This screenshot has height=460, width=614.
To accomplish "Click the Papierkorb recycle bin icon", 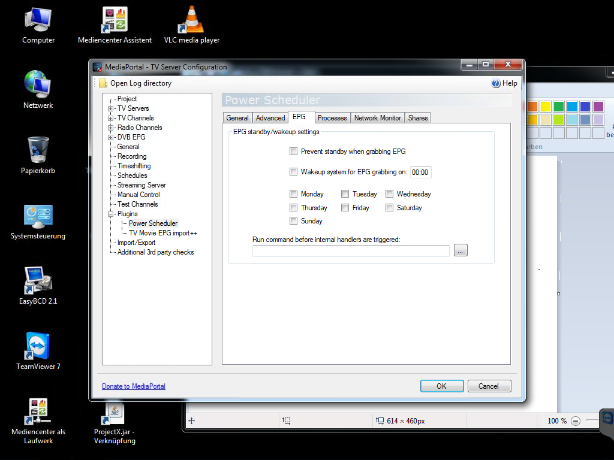I will (x=38, y=150).
